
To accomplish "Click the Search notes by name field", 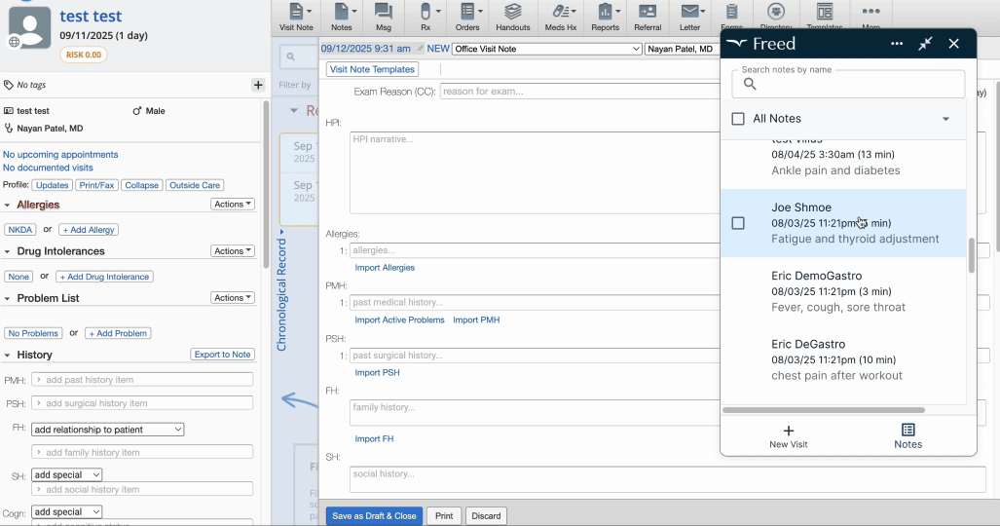I will (x=848, y=84).
